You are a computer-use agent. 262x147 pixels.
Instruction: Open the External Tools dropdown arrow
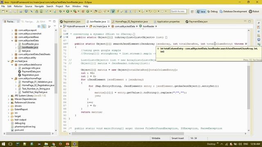(x=78, y=11)
